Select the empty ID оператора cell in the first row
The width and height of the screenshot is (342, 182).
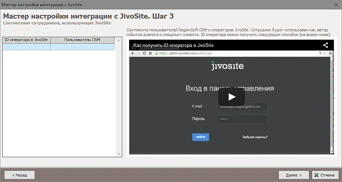tap(26, 47)
